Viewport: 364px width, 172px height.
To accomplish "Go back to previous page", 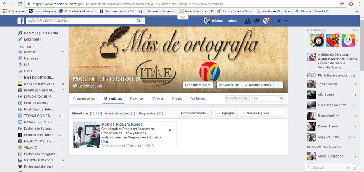I will pyautogui.click(x=5, y=4).
